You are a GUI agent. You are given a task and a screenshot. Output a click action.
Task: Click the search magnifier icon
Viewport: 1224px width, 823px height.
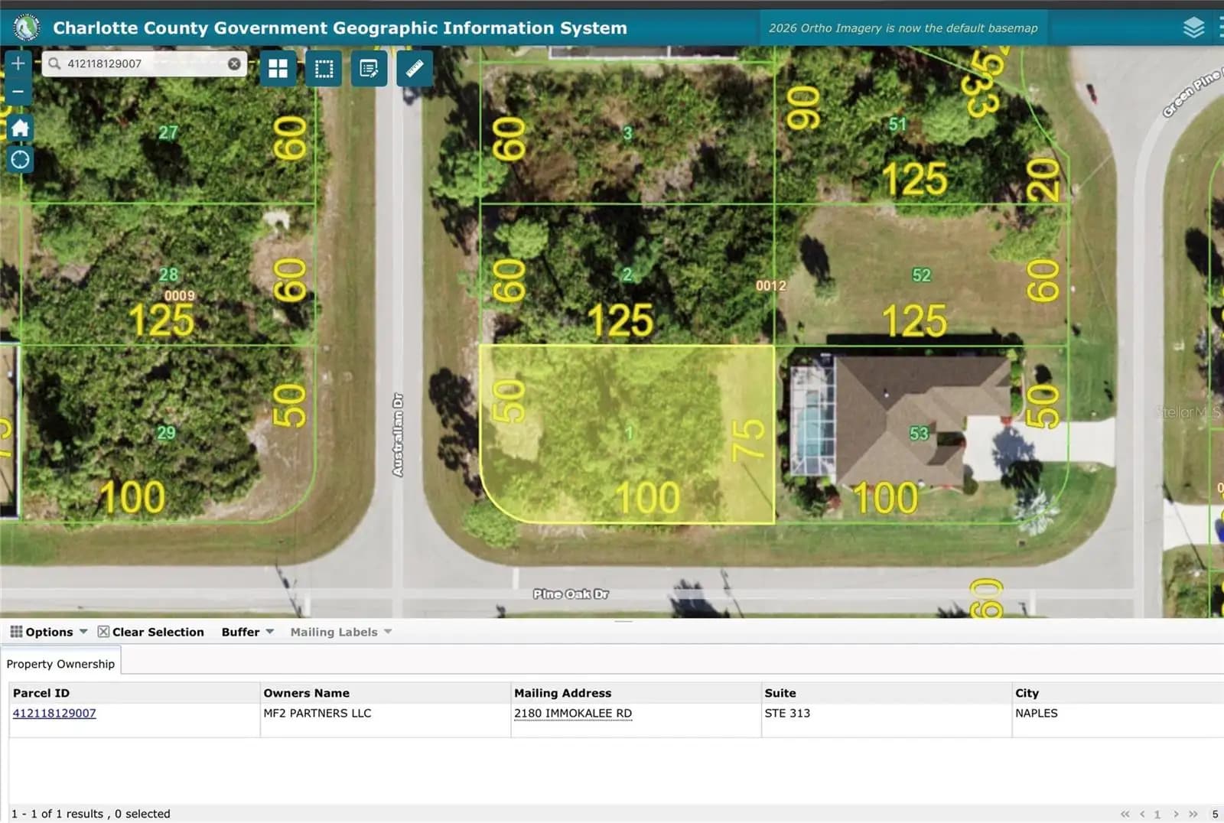pyautogui.click(x=54, y=63)
